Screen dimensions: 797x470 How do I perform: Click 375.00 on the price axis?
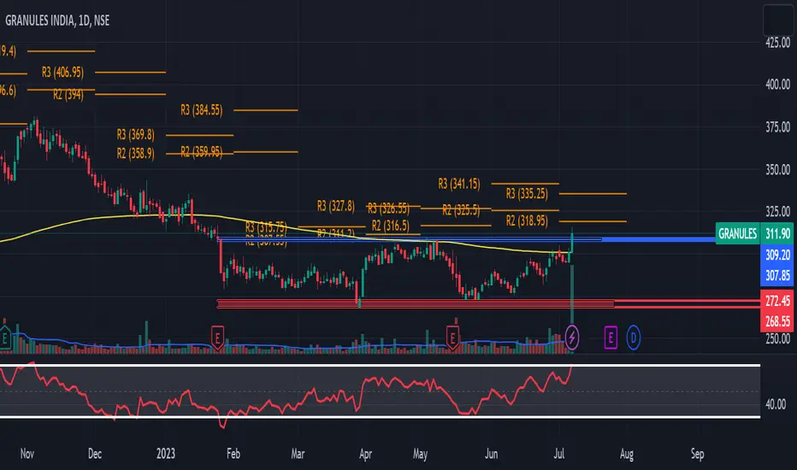(x=777, y=127)
